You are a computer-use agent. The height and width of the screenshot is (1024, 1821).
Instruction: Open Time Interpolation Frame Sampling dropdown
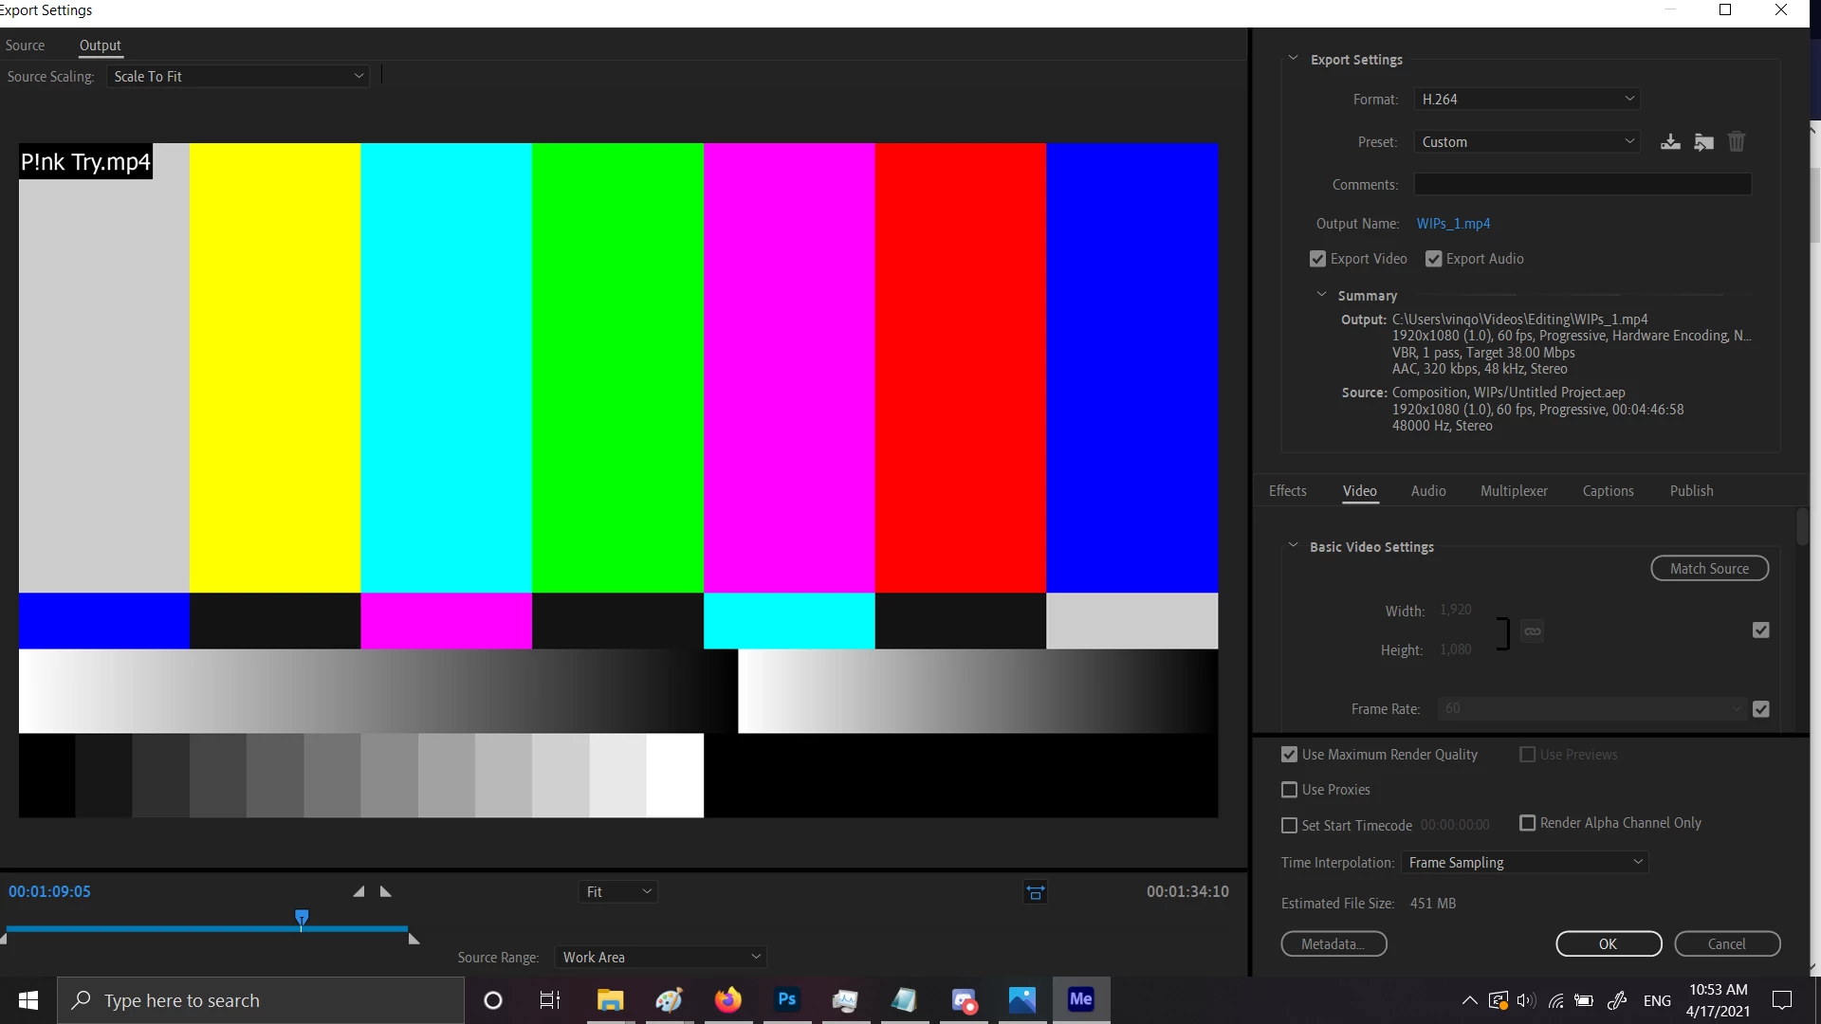(1524, 863)
